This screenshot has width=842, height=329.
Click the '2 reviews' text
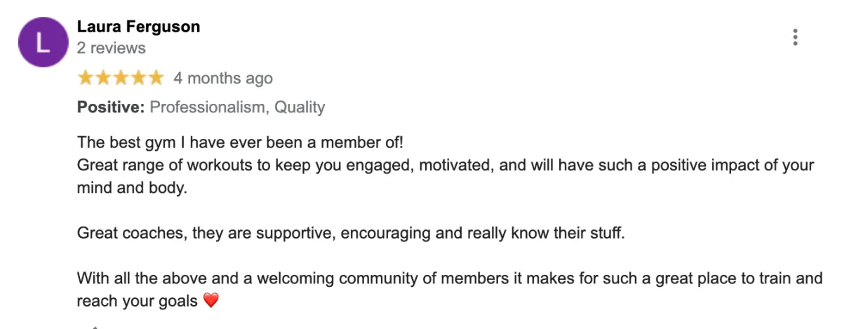111,48
